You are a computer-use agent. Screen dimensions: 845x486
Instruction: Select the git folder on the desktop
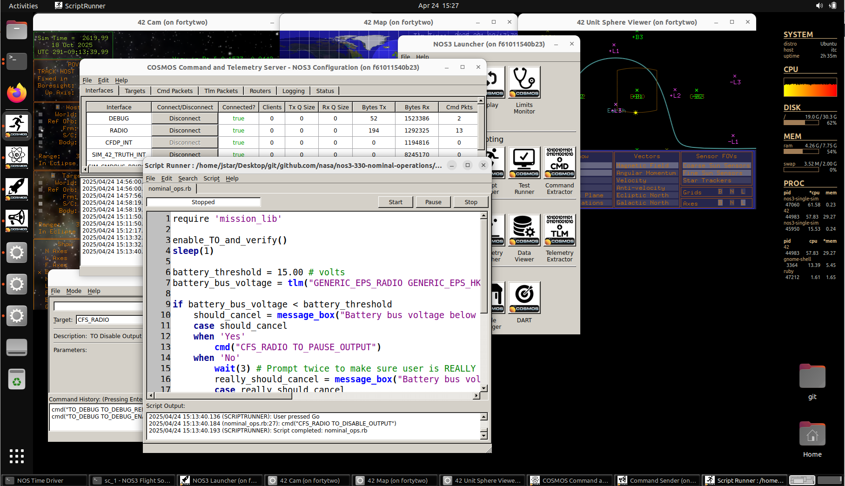(x=812, y=381)
